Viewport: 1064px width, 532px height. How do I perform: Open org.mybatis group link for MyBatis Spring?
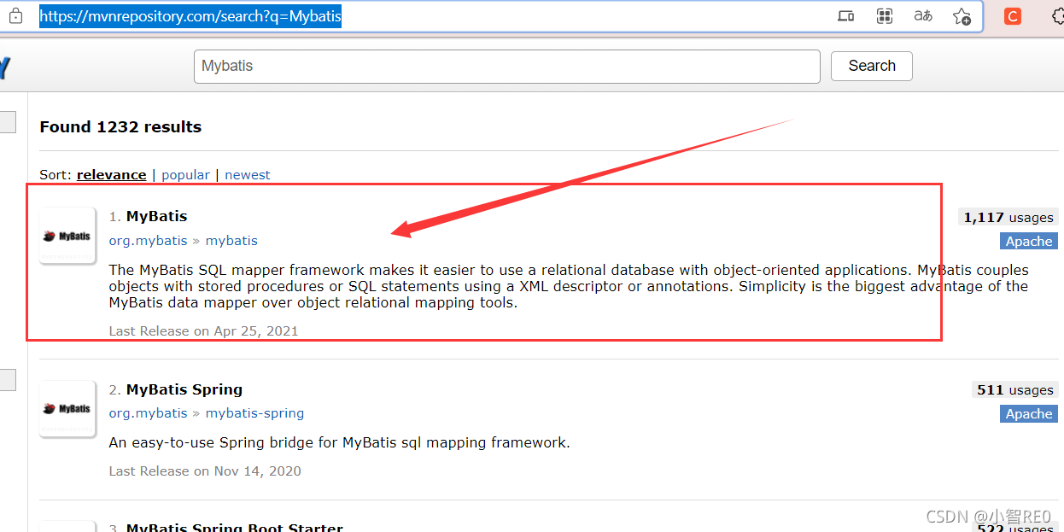(x=148, y=413)
